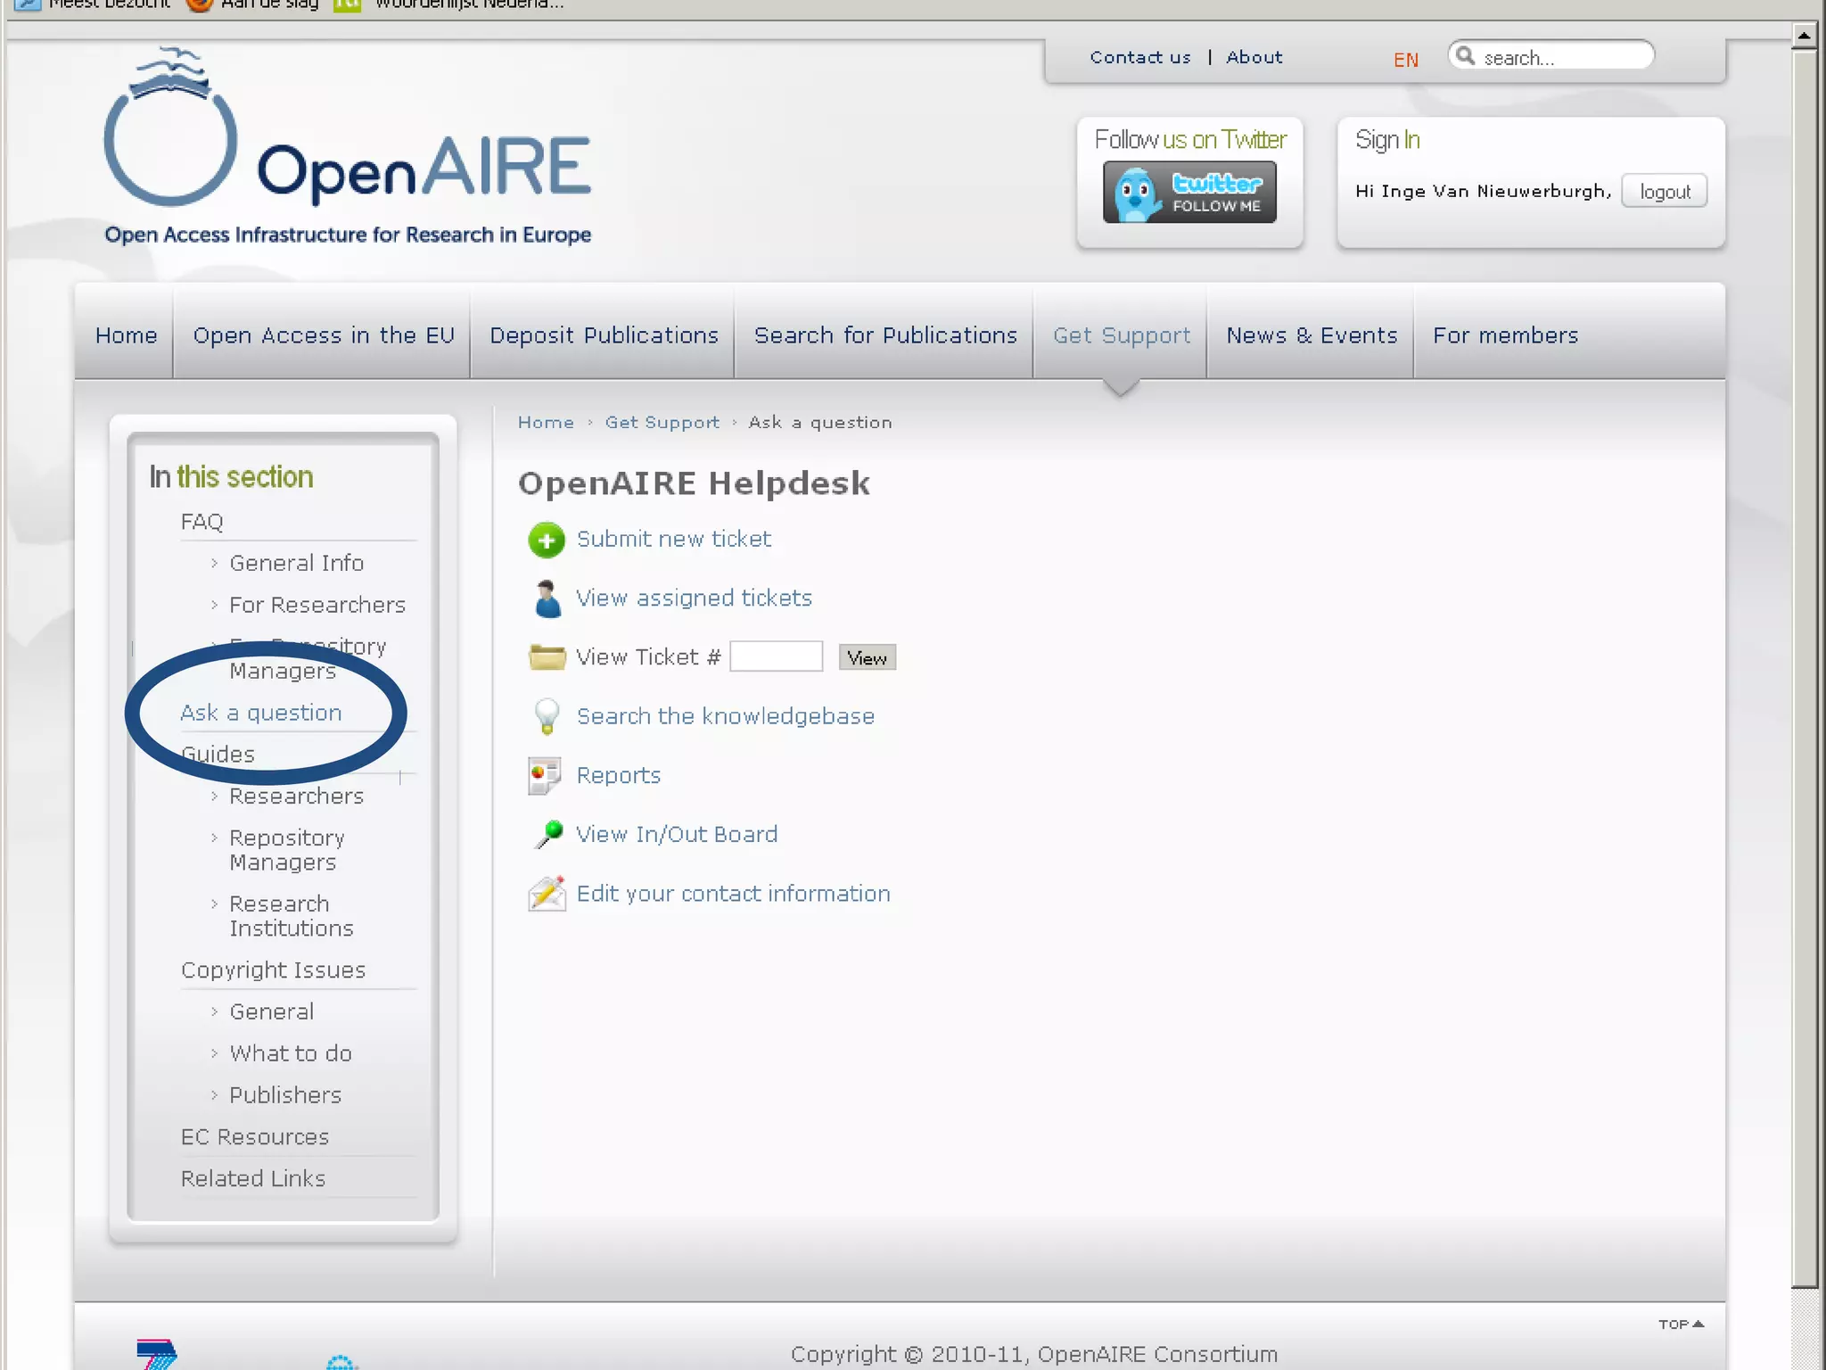Click the Twitter Follow Me badge

[x=1189, y=192]
